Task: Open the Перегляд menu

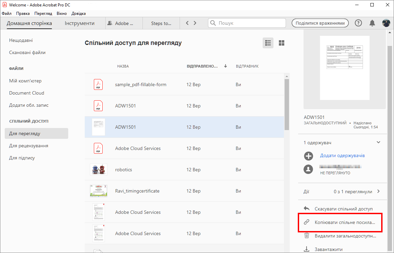Action: pos(43,13)
